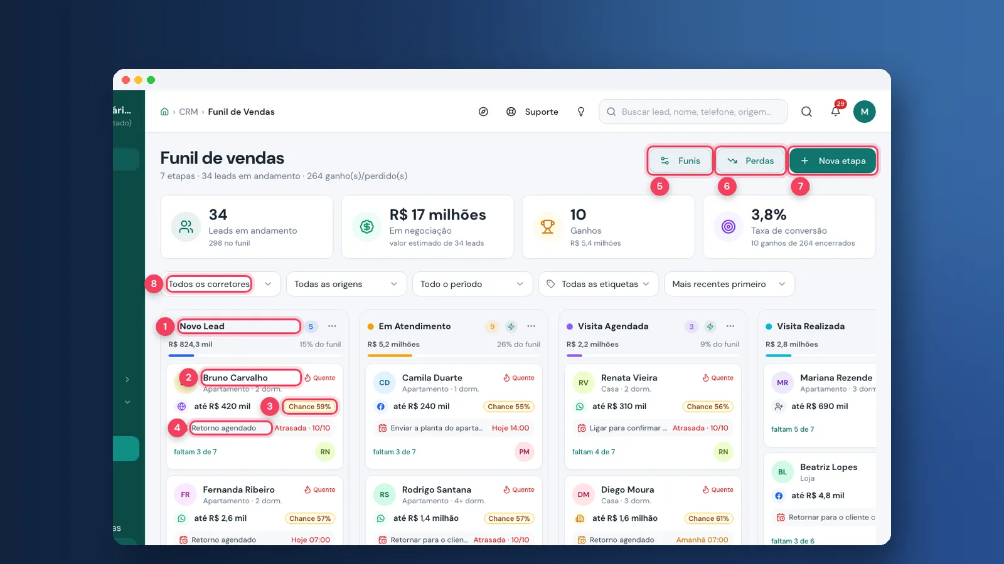Click the Suporte link
Viewport: 1004px width, 564px height.
click(x=542, y=112)
